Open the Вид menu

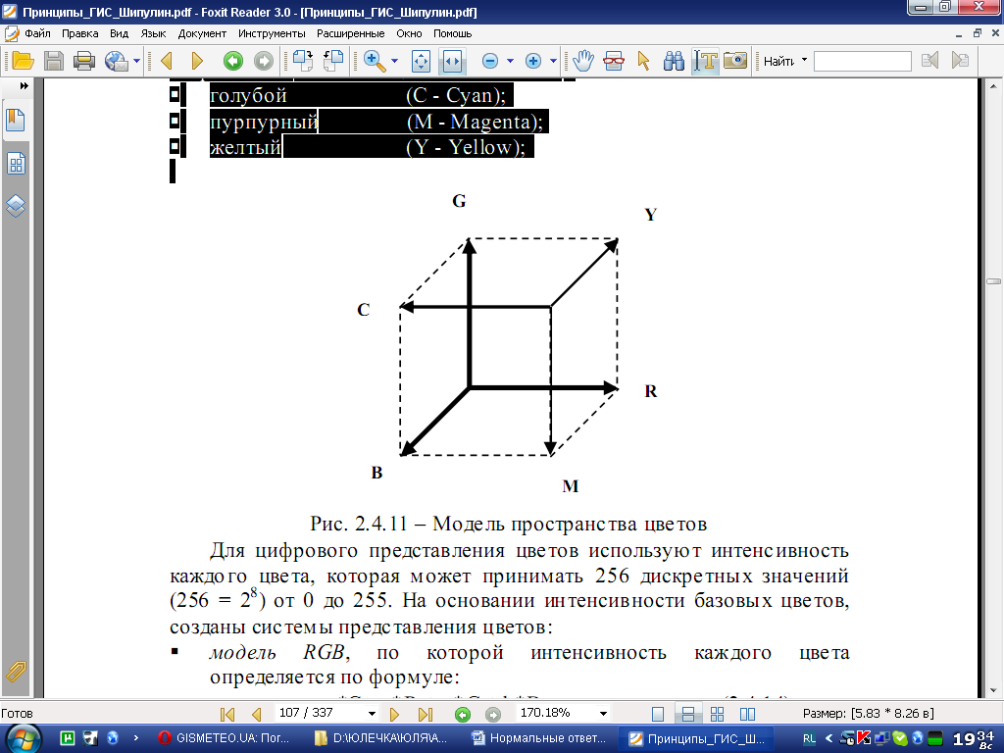click(x=119, y=33)
